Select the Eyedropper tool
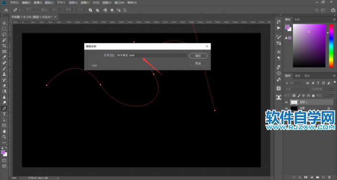 coord(4,57)
